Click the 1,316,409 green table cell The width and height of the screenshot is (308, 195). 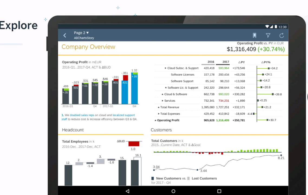[223, 120]
